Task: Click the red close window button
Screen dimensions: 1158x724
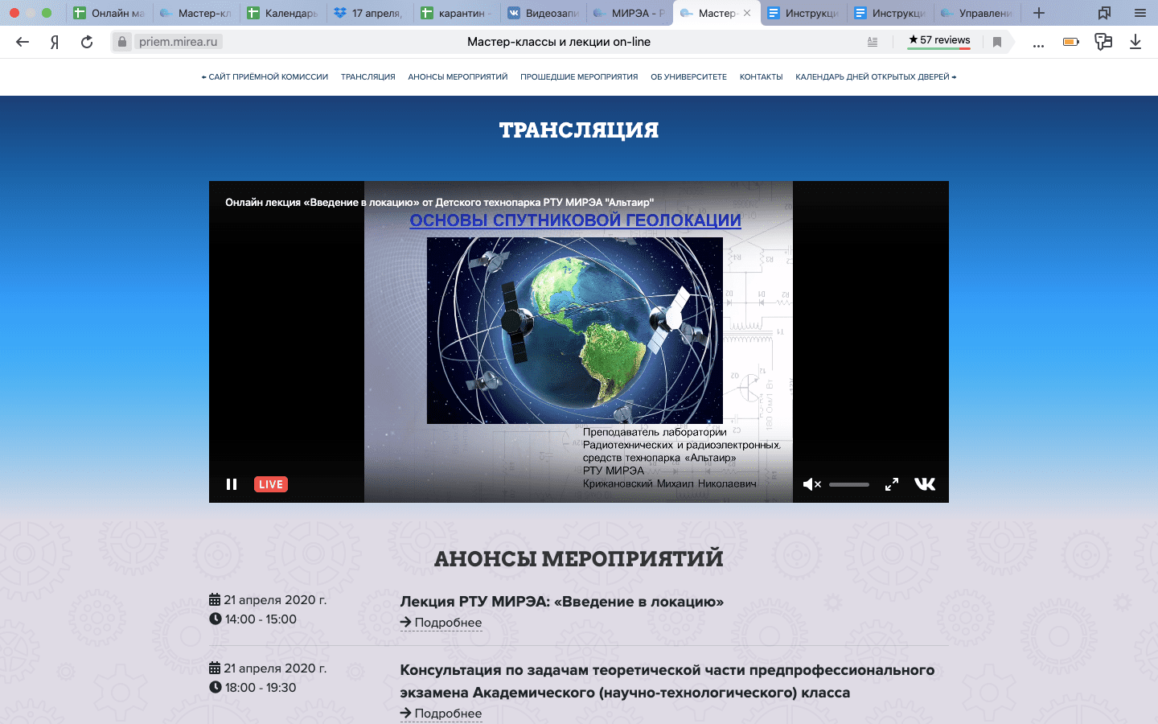Action: click(14, 13)
